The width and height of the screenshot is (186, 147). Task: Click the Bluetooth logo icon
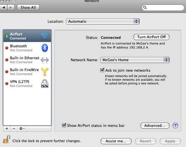coord(45,48)
